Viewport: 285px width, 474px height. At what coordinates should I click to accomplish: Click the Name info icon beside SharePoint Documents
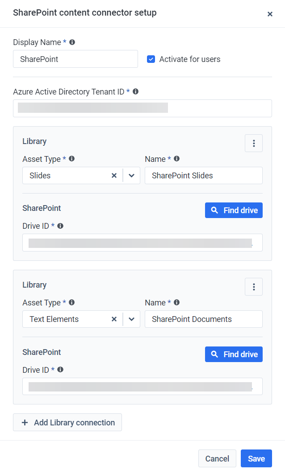177,302
